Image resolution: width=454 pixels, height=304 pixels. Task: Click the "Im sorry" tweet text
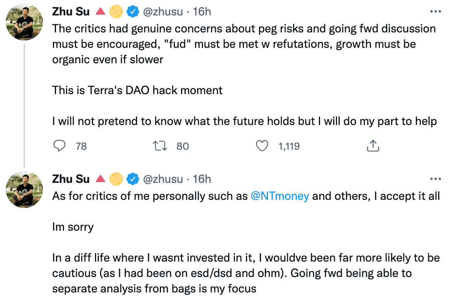(73, 227)
